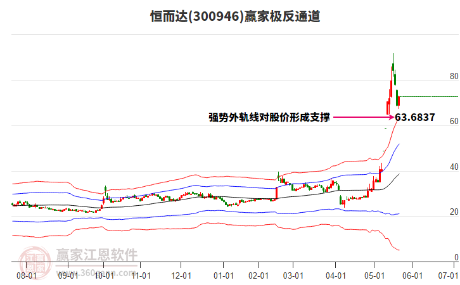Click the y-axis label 20
460x285 pixels.
(x=454, y=212)
